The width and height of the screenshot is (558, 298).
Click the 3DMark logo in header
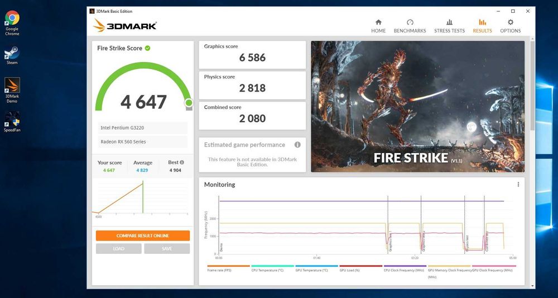125,26
